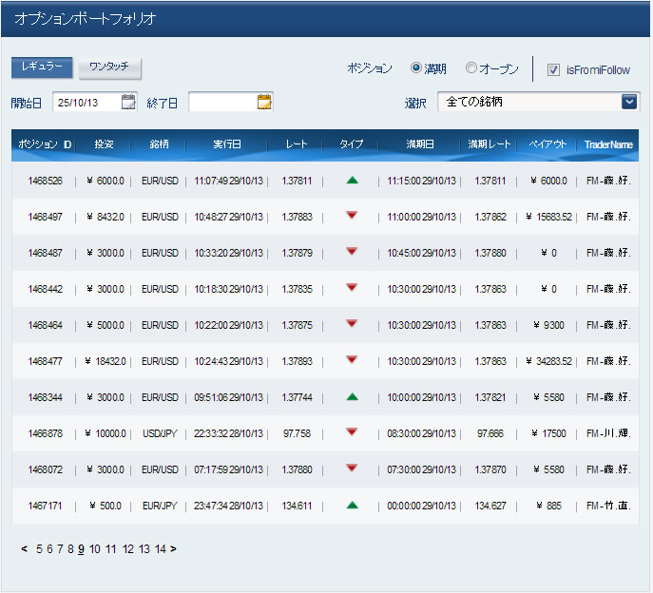Sort by 満期レート column header
Viewport: 653px width, 593px height.
[x=489, y=144]
